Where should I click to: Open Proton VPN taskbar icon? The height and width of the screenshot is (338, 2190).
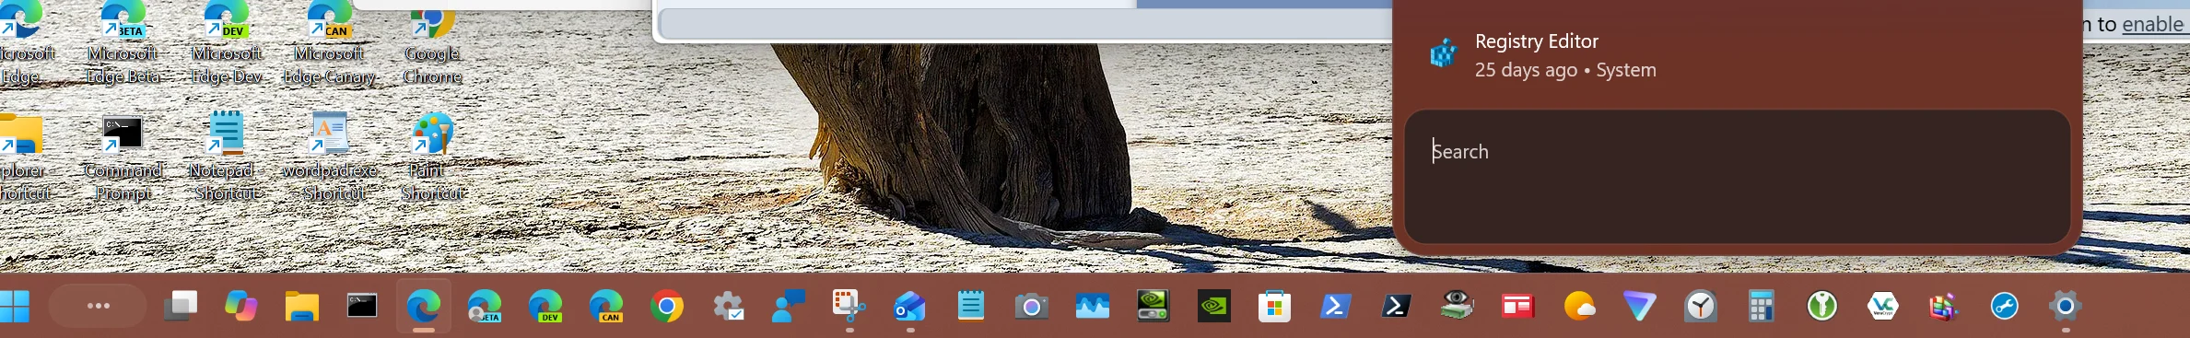1640,306
